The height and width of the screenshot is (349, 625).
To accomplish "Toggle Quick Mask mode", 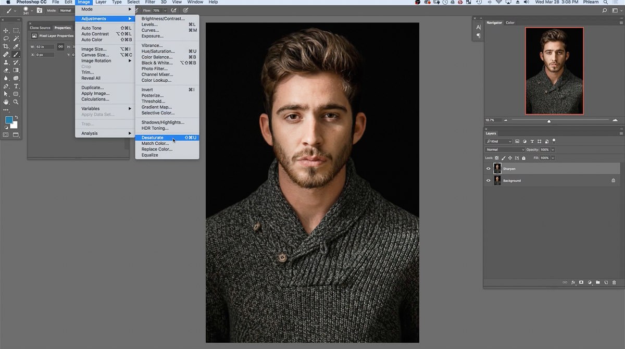I will pos(6,134).
